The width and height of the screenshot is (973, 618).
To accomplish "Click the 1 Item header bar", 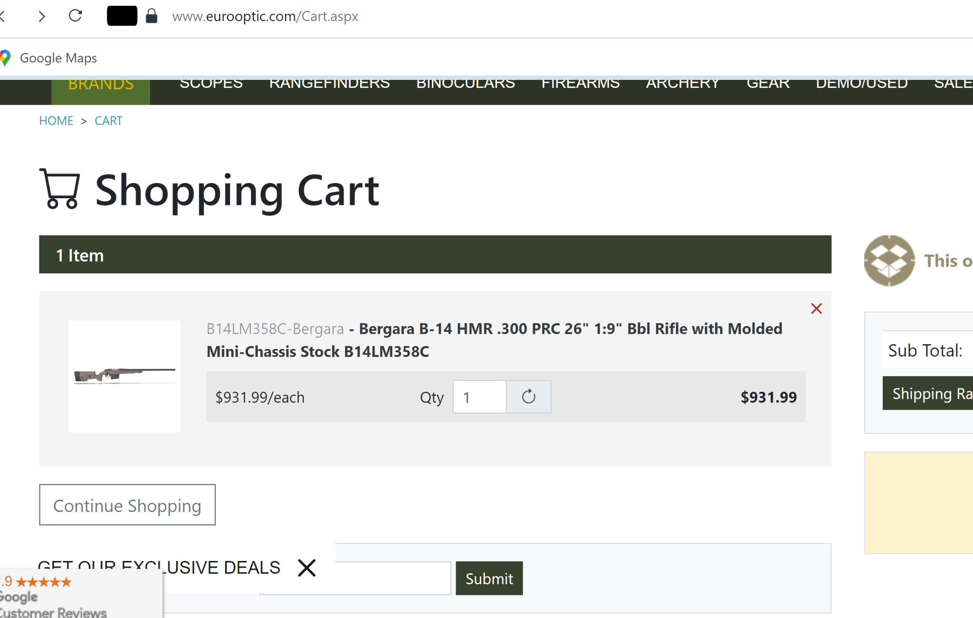I will 435,254.
